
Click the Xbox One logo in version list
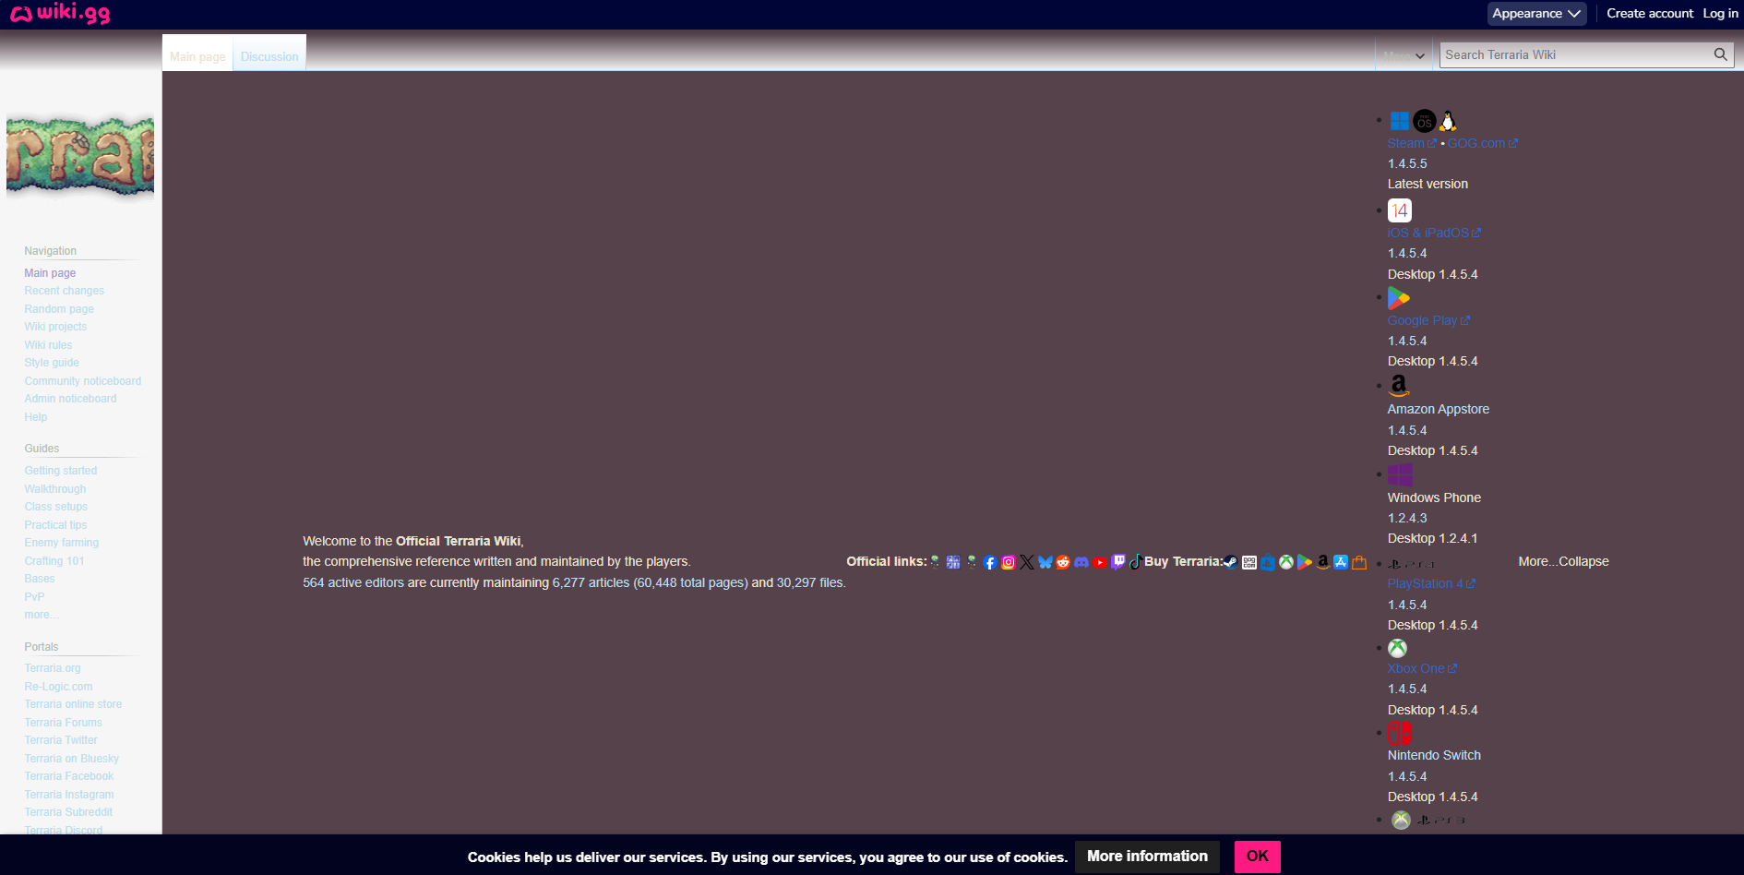1398,648
